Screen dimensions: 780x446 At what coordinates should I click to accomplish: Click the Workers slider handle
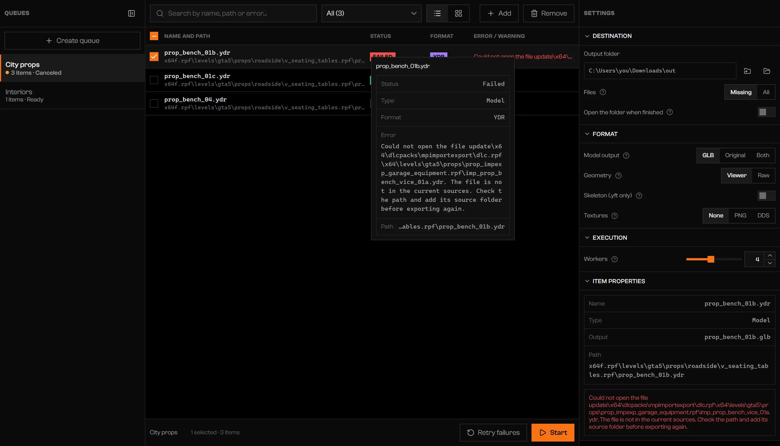pyautogui.click(x=711, y=259)
